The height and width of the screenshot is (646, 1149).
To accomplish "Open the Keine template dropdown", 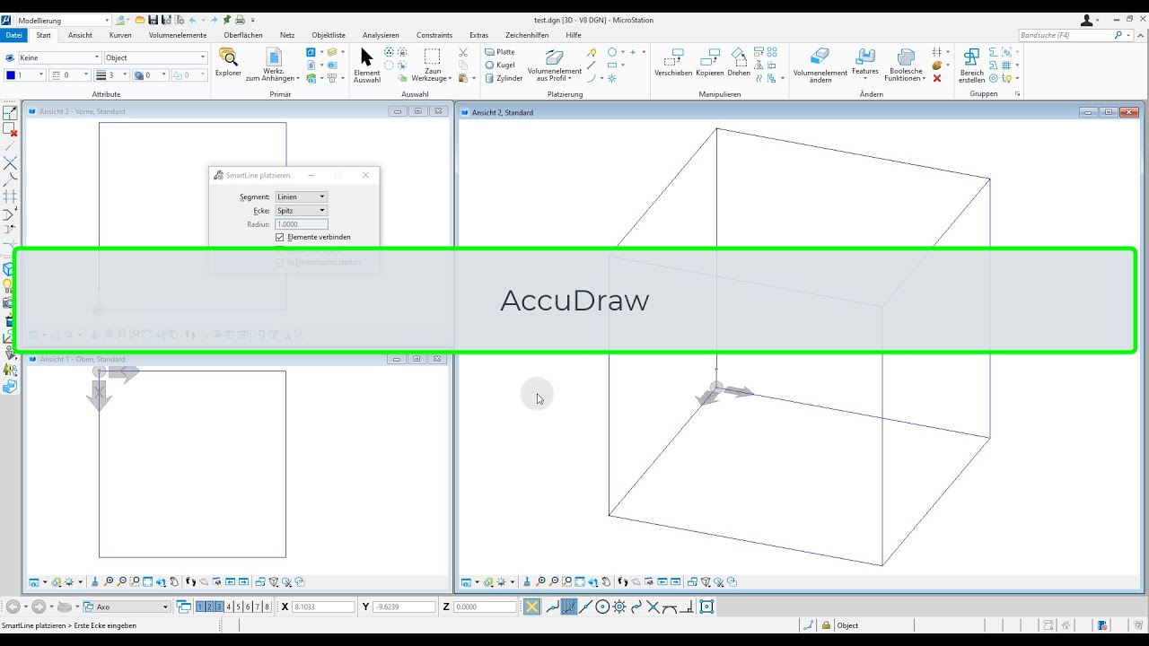I will (x=59, y=57).
